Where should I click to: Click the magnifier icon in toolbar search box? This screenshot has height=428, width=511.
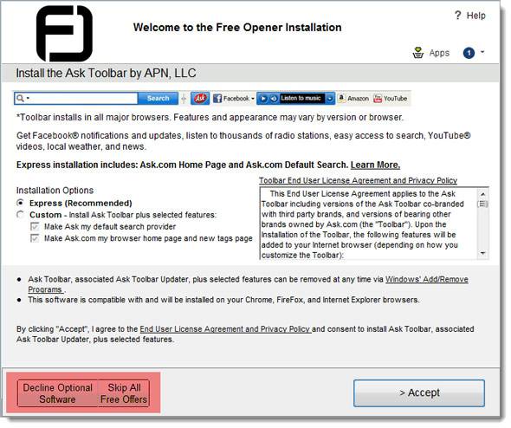pyautogui.click(x=20, y=98)
